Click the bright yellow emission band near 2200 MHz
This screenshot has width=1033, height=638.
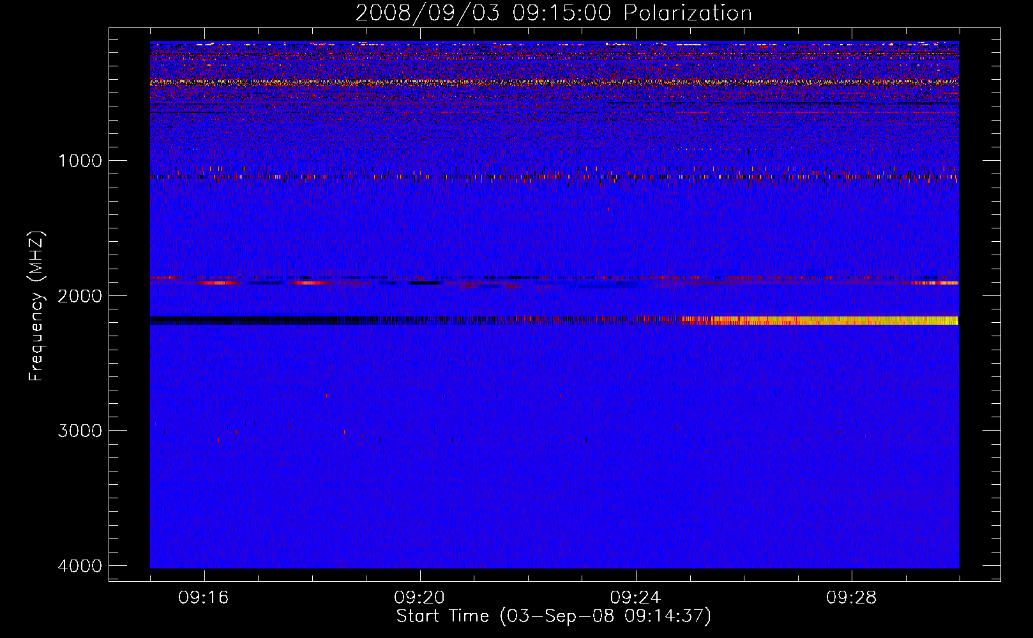[820, 320]
